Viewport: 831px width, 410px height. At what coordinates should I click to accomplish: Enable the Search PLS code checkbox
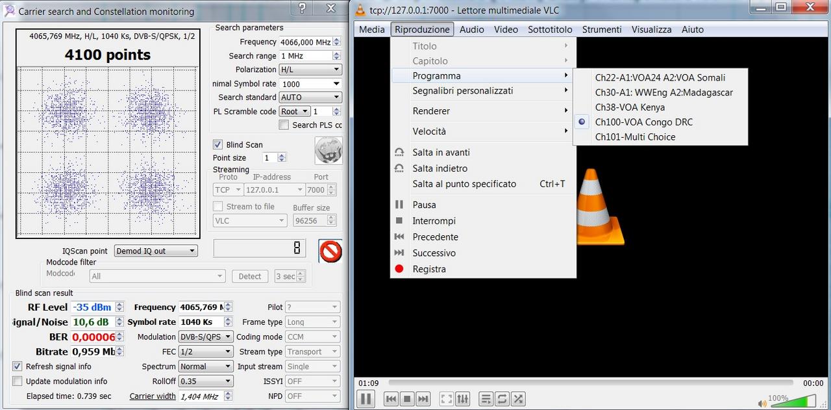(x=284, y=125)
